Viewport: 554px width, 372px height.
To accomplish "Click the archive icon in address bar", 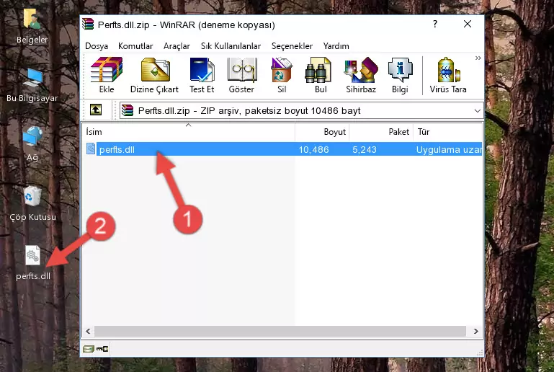I will (x=128, y=110).
